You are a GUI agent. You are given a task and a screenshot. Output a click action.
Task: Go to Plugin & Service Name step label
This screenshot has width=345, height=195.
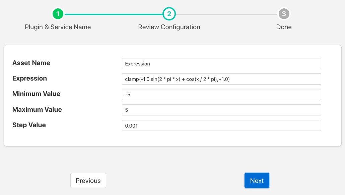coord(58,27)
